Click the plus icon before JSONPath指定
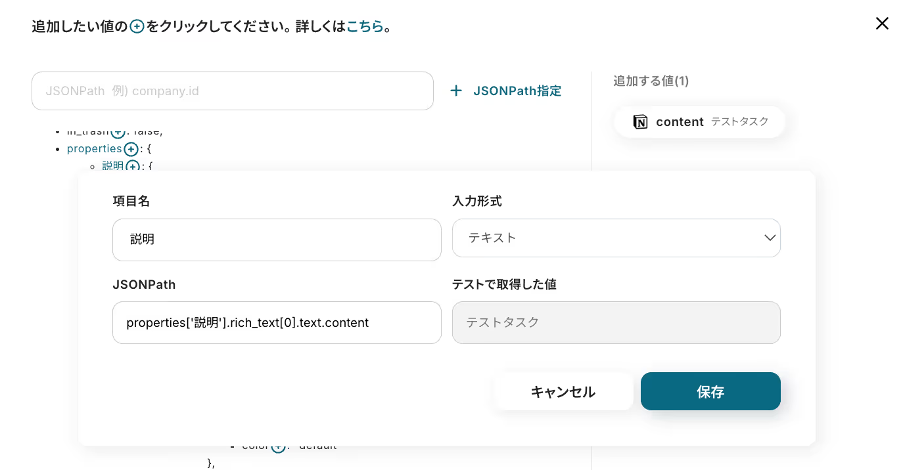 point(456,91)
